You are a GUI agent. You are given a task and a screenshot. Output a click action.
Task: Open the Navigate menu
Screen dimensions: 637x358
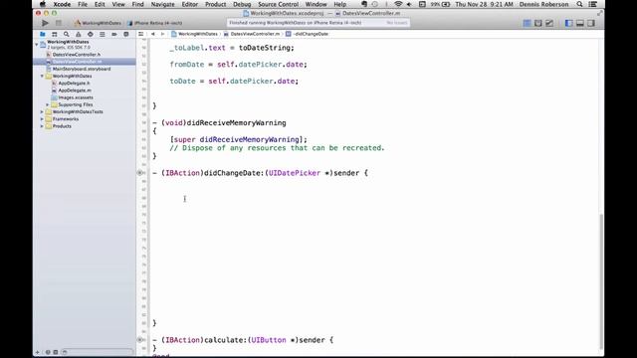click(x=162, y=4)
